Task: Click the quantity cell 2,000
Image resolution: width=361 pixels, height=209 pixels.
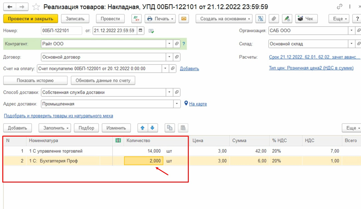Action: click(144, 161)
